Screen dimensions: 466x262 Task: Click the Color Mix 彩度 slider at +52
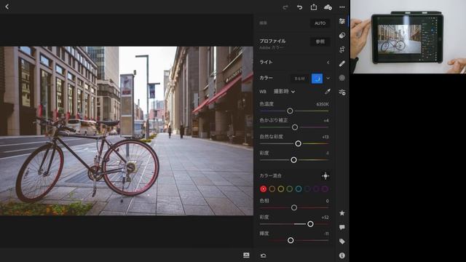(x=310, y=224)
